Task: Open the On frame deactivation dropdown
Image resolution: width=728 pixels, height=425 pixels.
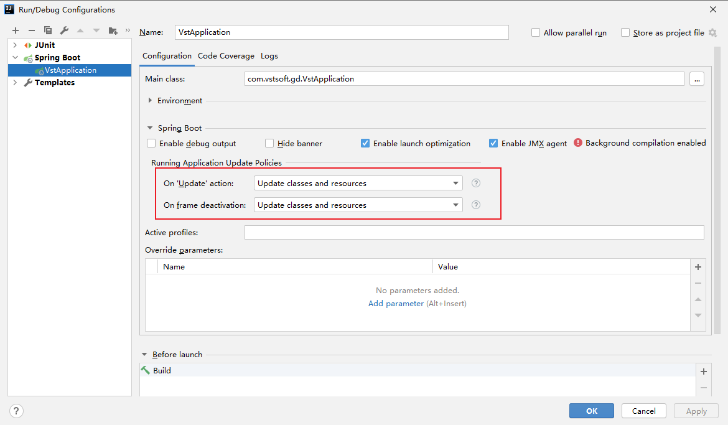Action: [x=358, y=205]
